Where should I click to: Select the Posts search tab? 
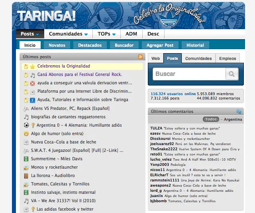click(x=173, y=58)
